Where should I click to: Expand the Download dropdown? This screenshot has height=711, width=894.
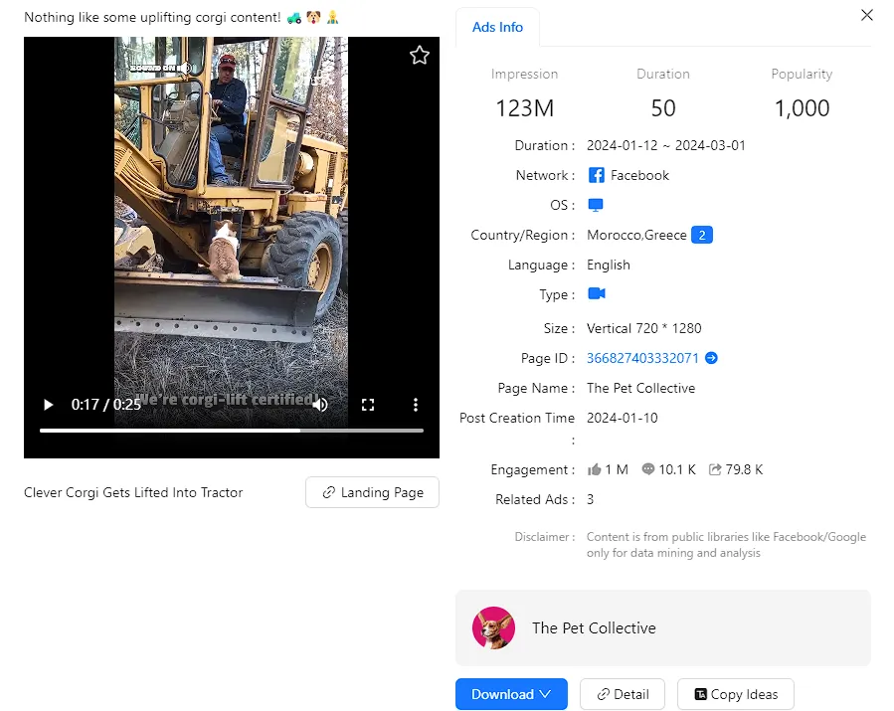[511, 694]
